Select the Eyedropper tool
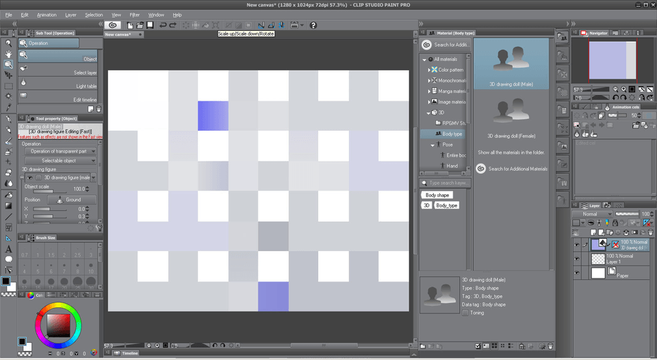 tap(8, 107)
